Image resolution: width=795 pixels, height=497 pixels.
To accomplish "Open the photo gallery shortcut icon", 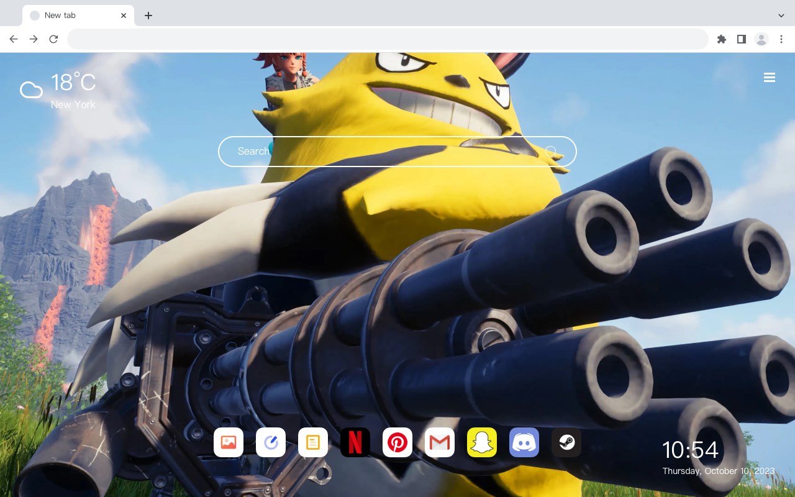I will 229,442.
